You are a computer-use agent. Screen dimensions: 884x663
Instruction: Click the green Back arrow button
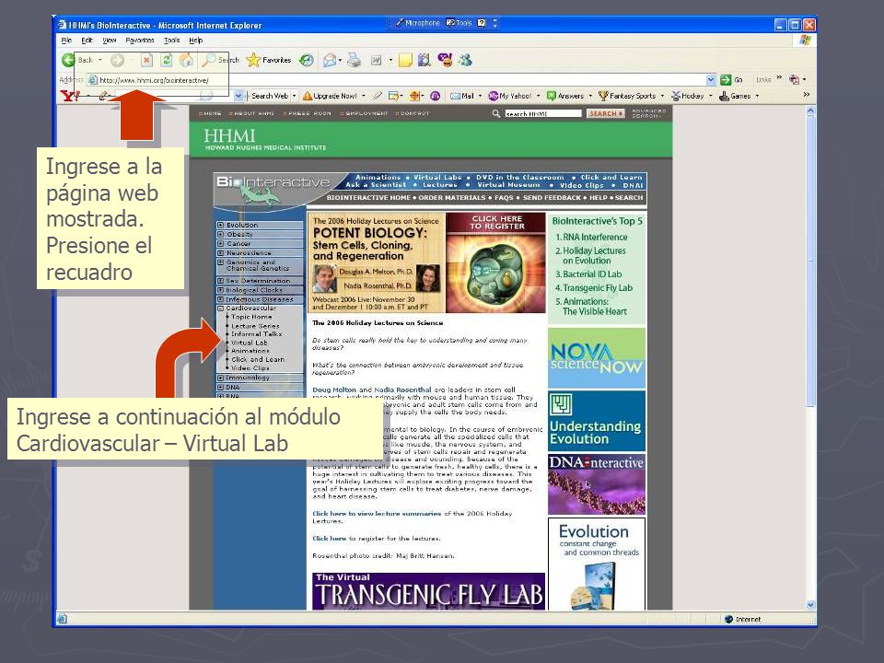(68, 60)
